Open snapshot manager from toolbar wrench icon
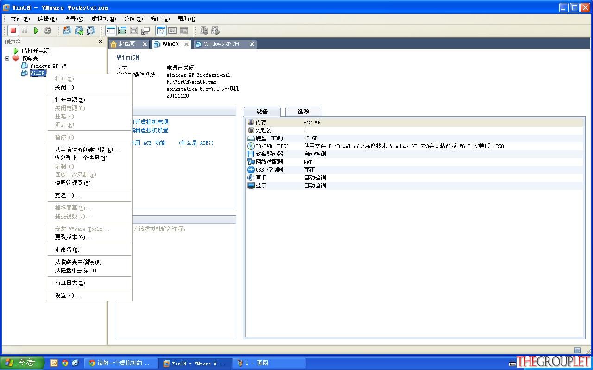This screenshot has width=593, height=370. coord(91,31)
